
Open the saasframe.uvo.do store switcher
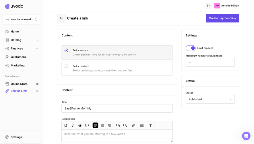21,20
